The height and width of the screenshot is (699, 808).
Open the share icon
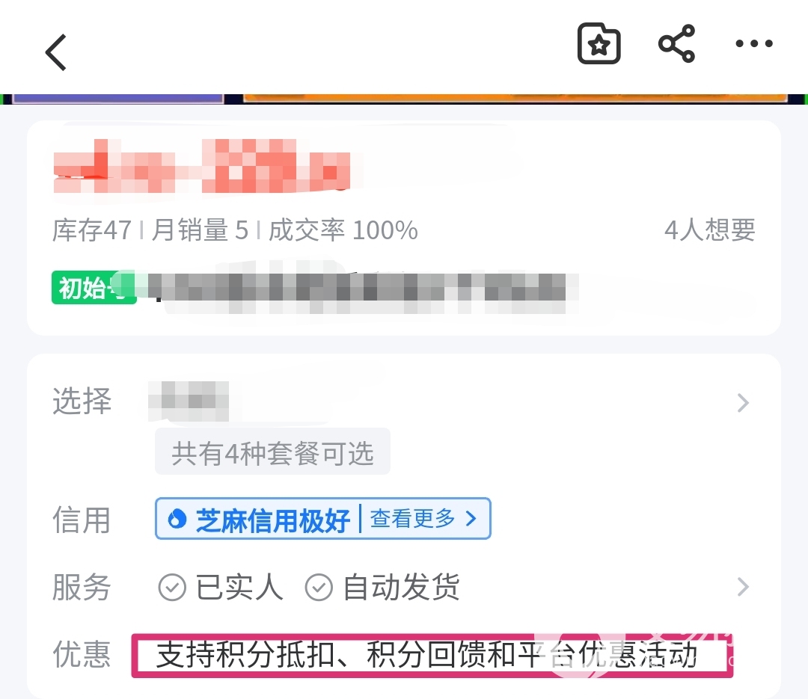(676, 44)
